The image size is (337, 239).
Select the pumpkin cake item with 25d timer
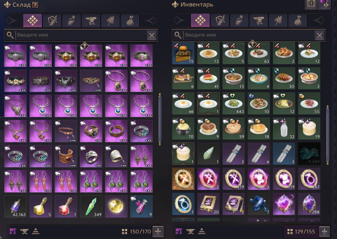pos(183,53)
